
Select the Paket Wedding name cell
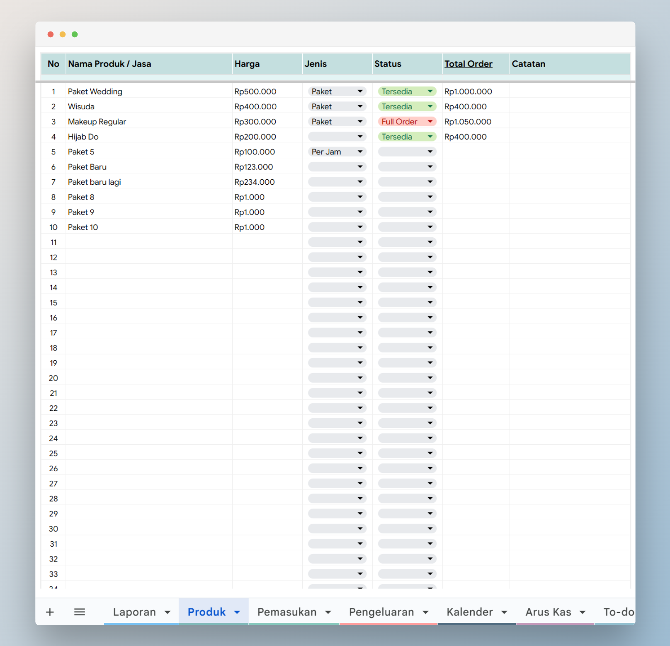click(x=149, y=92)
